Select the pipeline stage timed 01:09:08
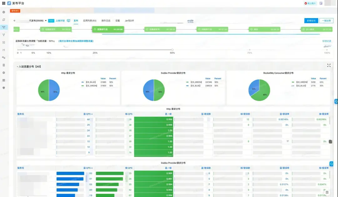338x197 pixels. click(x=108, y=29)
